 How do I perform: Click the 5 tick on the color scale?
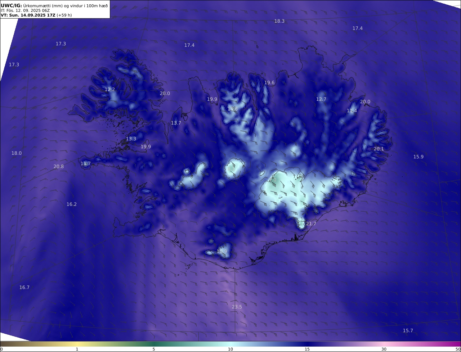click(154, 349)
